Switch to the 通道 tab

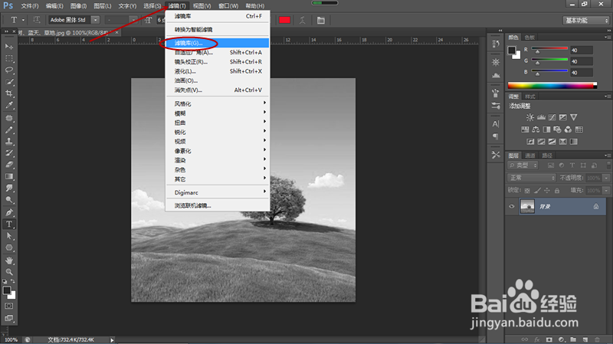point(529,156)
